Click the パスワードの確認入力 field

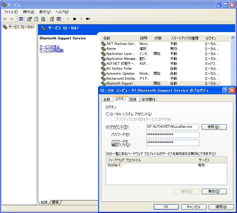(173, 143)
